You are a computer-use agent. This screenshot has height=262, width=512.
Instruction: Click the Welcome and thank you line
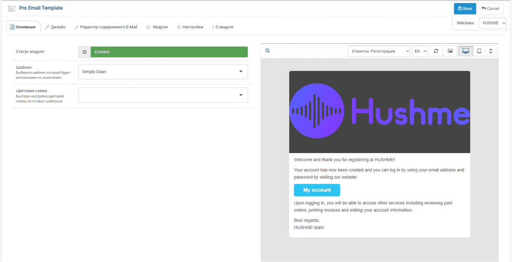[x=344, y=160]
